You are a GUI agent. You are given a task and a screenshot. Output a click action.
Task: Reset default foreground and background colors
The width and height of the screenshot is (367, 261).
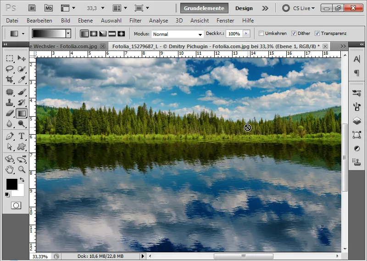pyautogui.click(x=7, y=195)
